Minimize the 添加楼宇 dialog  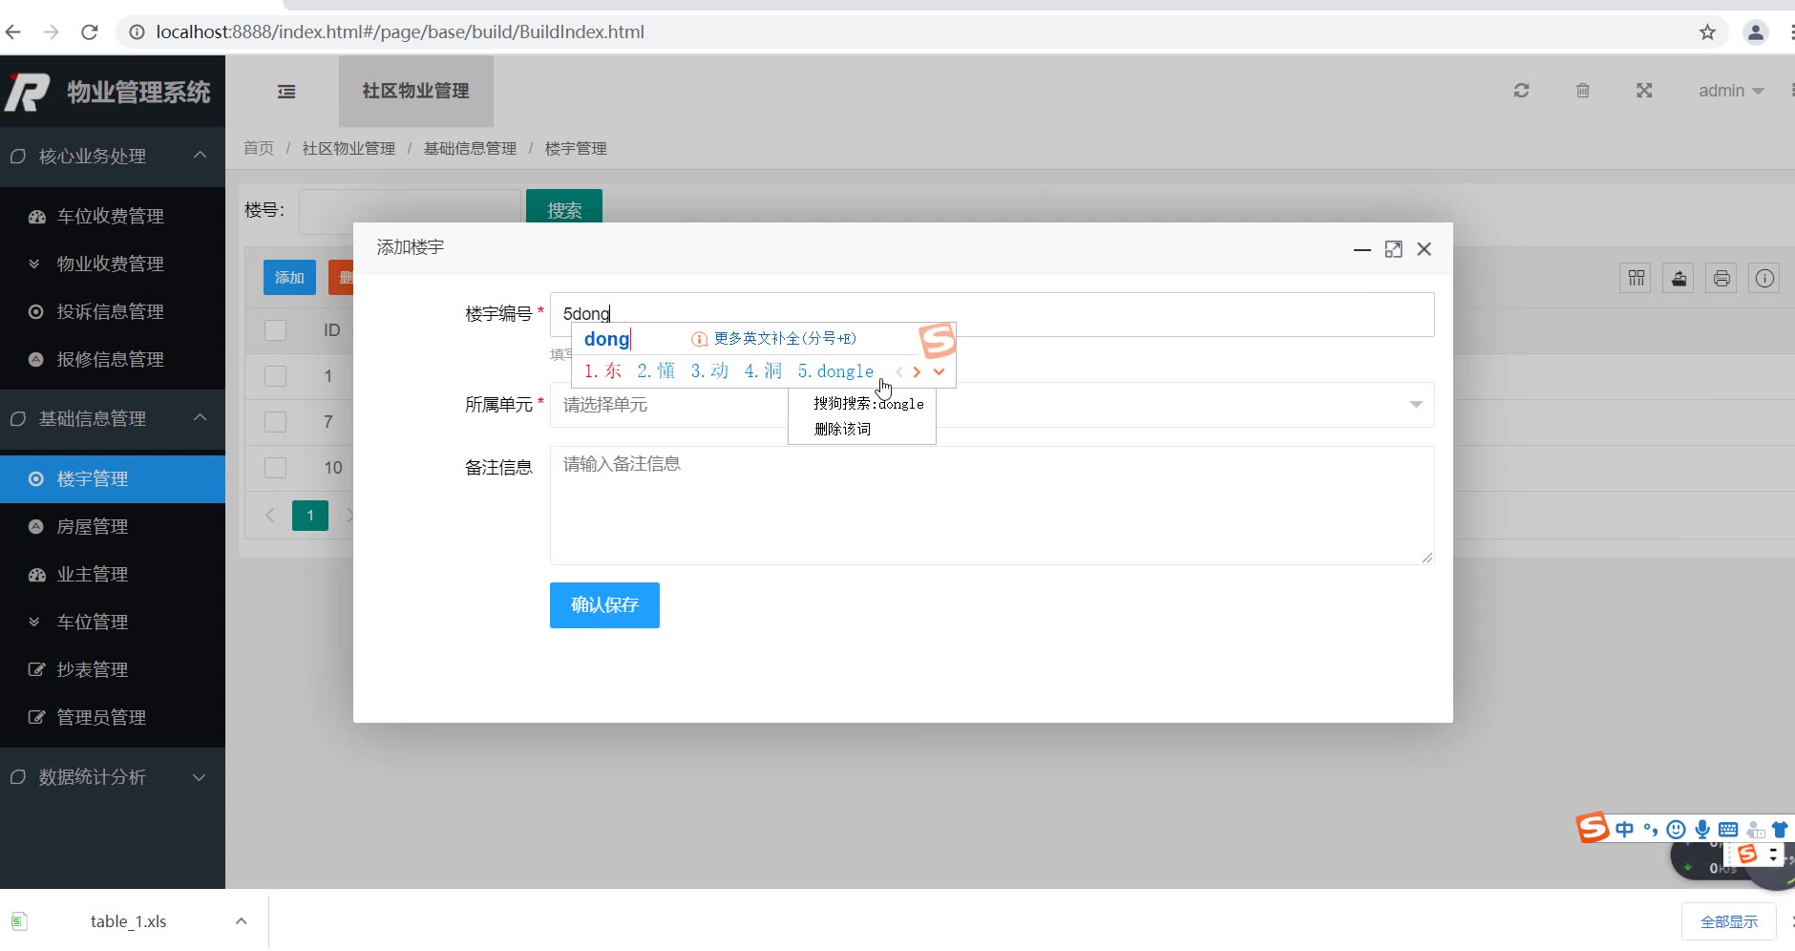(x=1362, y=249)
